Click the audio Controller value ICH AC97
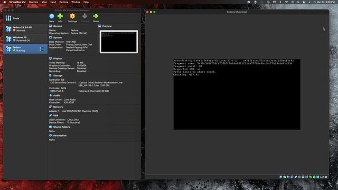 point(69,102)
